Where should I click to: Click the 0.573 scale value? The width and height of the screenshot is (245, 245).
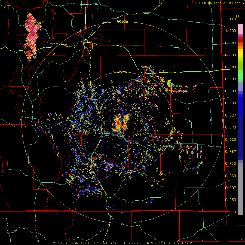click(231, 127)
